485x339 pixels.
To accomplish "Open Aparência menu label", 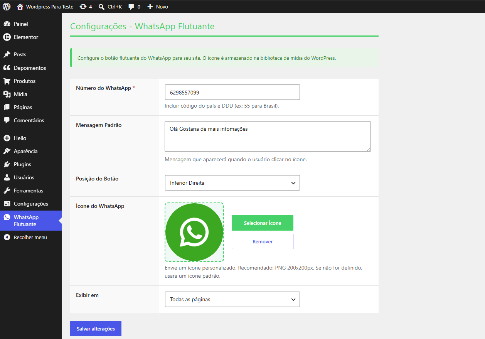I will [x=26, y=151].
